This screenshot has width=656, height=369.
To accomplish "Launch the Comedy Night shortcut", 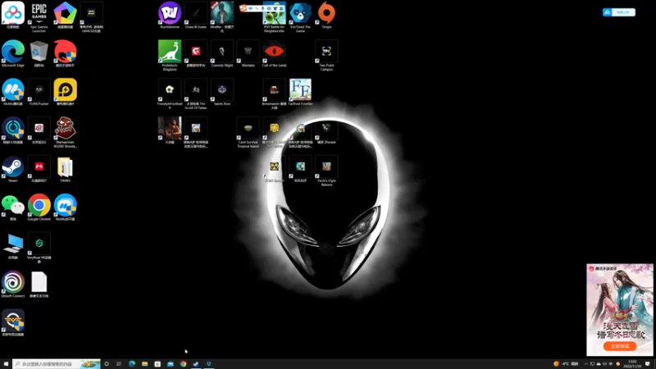I will (222, 54).
